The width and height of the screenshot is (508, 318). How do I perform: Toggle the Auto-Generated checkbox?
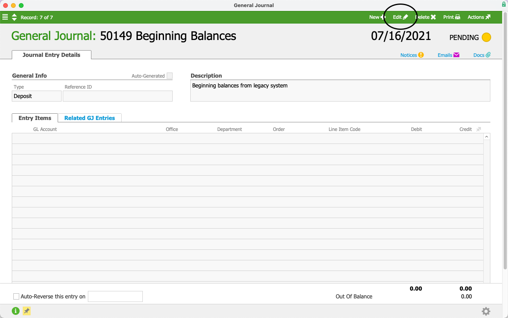(x=169, y=76)
